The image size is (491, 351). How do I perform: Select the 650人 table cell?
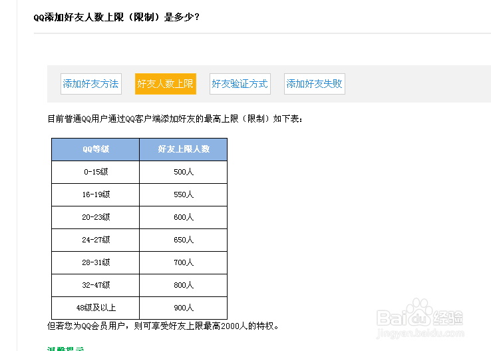[184, 240]
